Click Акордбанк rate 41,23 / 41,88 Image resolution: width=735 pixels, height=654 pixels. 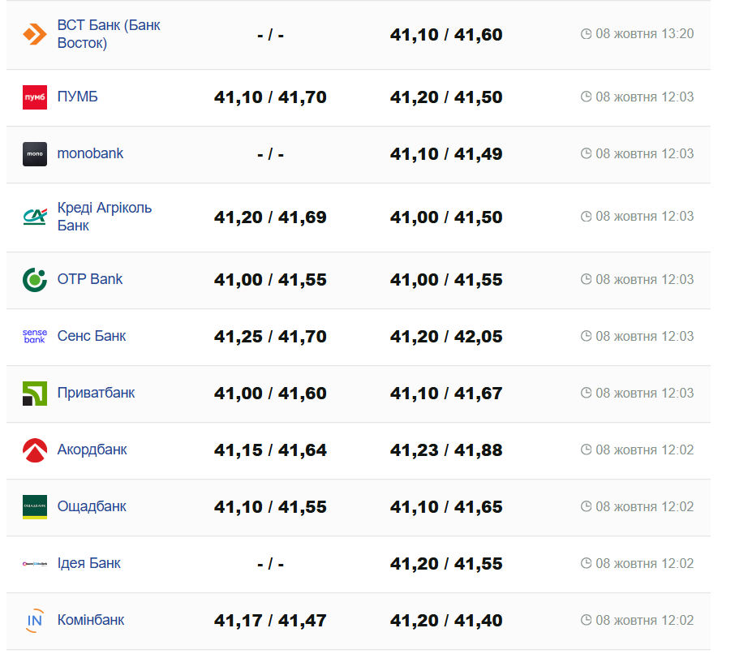coord(446,450)
